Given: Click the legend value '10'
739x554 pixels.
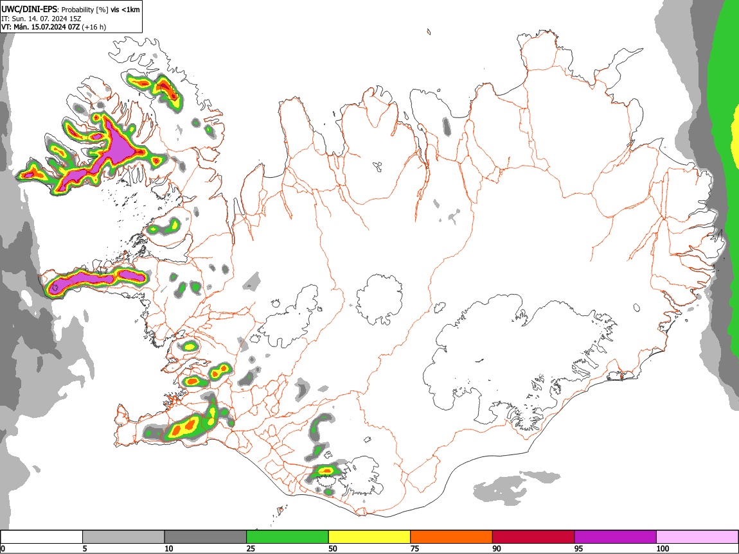Looking at the screenshot, I should 169,548.
